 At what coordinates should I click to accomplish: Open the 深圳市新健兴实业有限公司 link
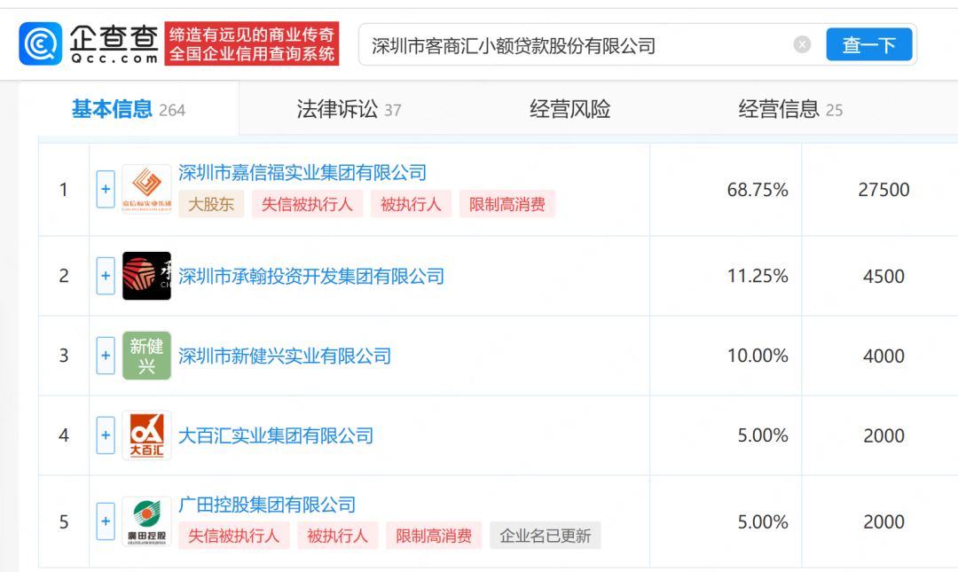[285, 356]
